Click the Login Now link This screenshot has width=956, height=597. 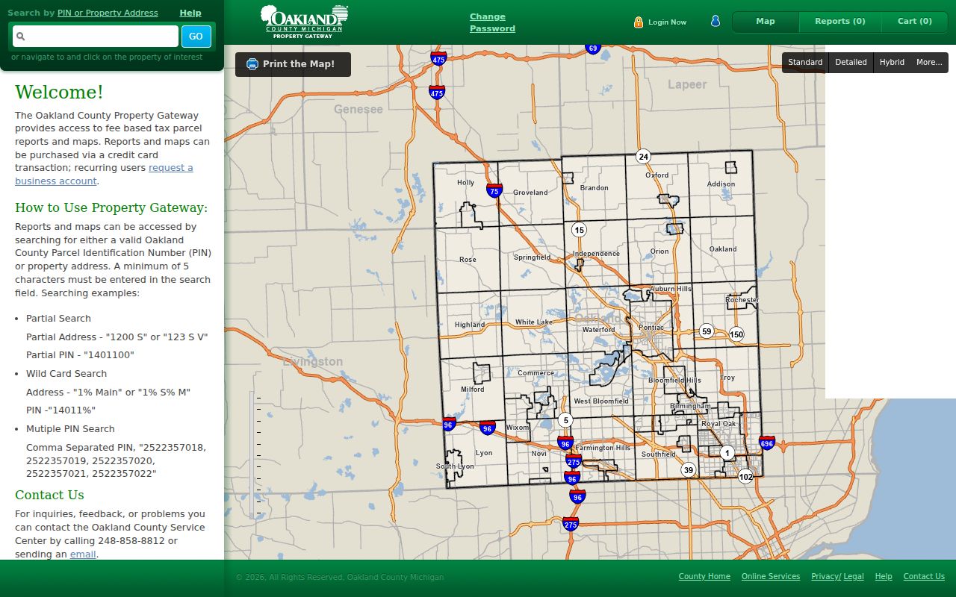pos(667,22)
